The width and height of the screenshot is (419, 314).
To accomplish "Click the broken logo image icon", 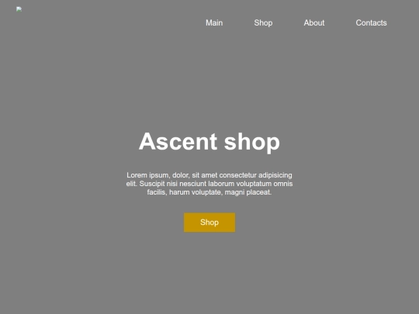I will point(19,9).
